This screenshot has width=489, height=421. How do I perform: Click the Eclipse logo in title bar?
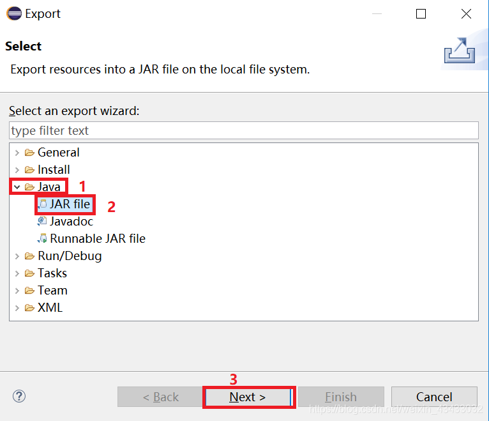click(x=14, y=13)
